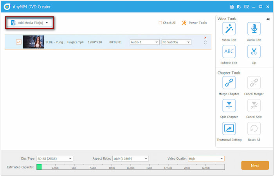Select the Clip scissors tool
Screen dimensions: 274x176
254,52
